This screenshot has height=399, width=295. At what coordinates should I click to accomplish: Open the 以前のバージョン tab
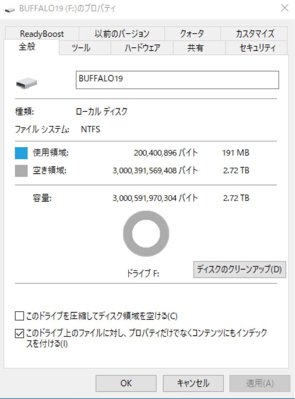coord(122,34)
